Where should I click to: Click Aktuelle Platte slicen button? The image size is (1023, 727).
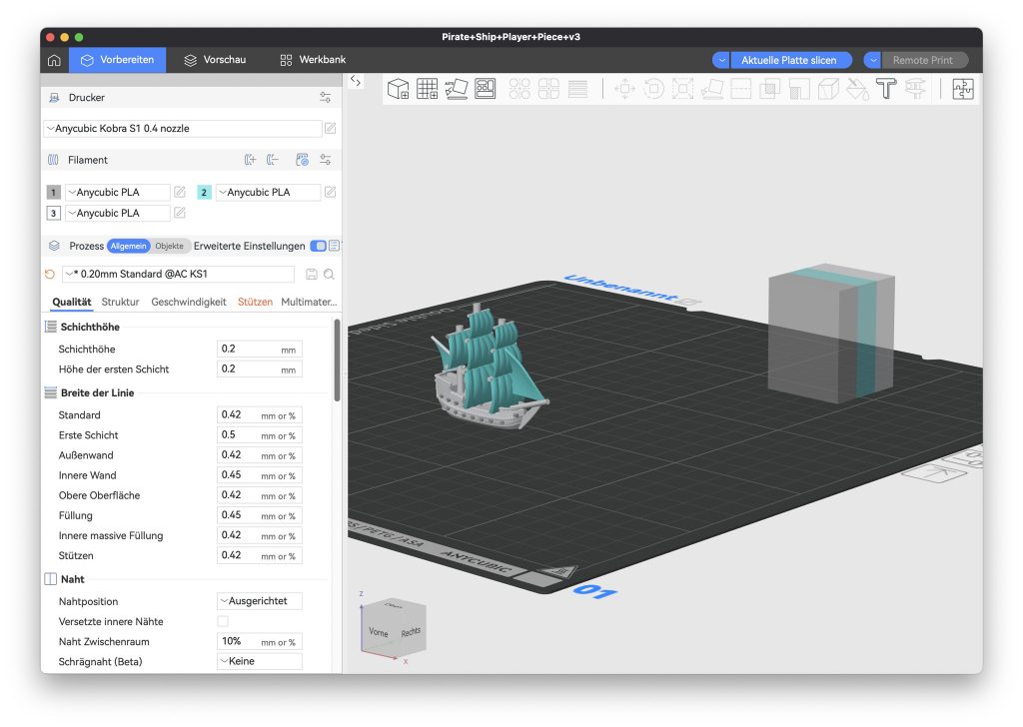[x=789, y=60]
